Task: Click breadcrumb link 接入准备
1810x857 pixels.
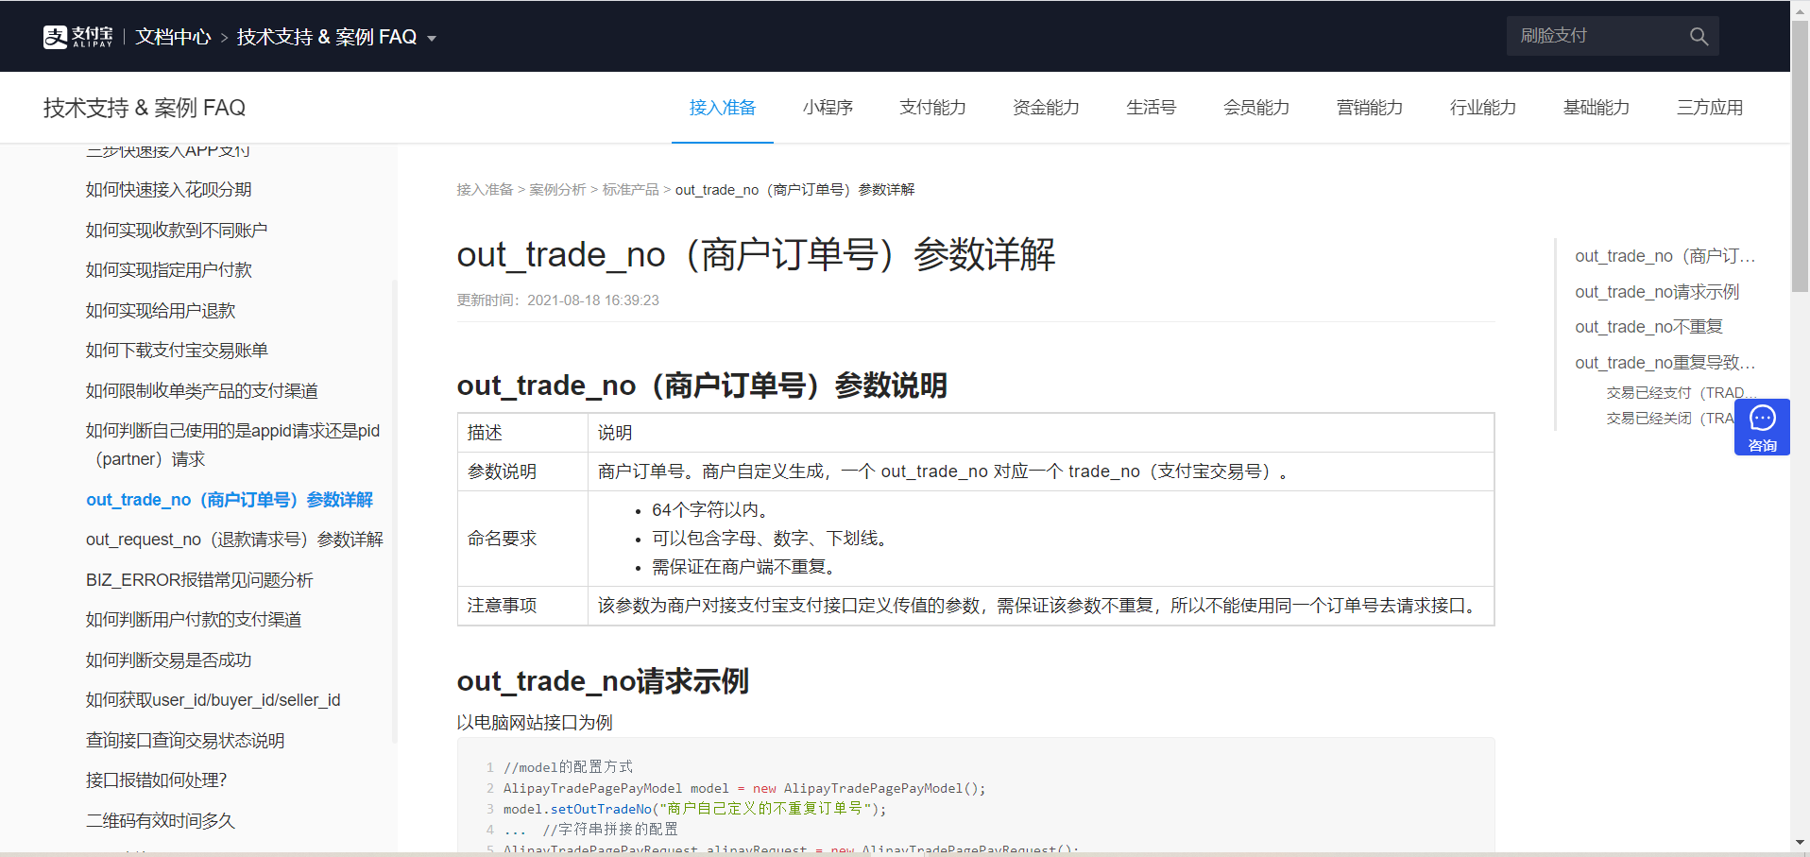Action: 485,190
